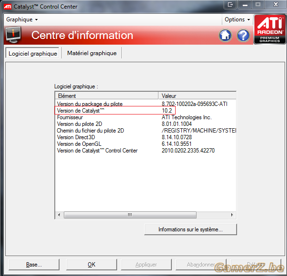Confirm with the OK button
The width and height of the screenshot is (287, 276).
(91, 264)
